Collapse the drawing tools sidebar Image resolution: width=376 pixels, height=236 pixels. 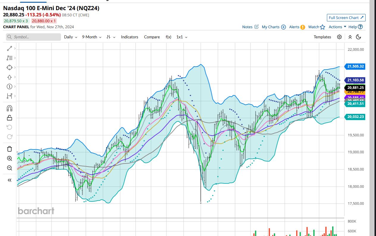point(9,180)
